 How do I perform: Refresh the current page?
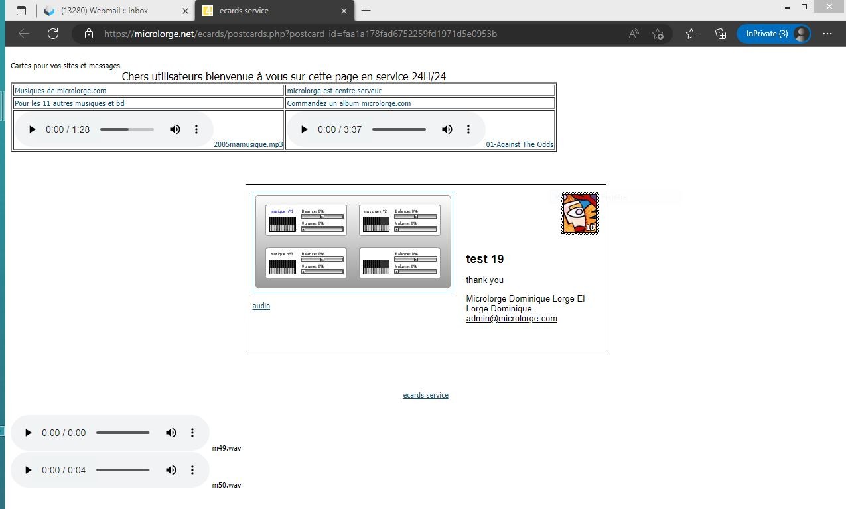click(53, 34)
